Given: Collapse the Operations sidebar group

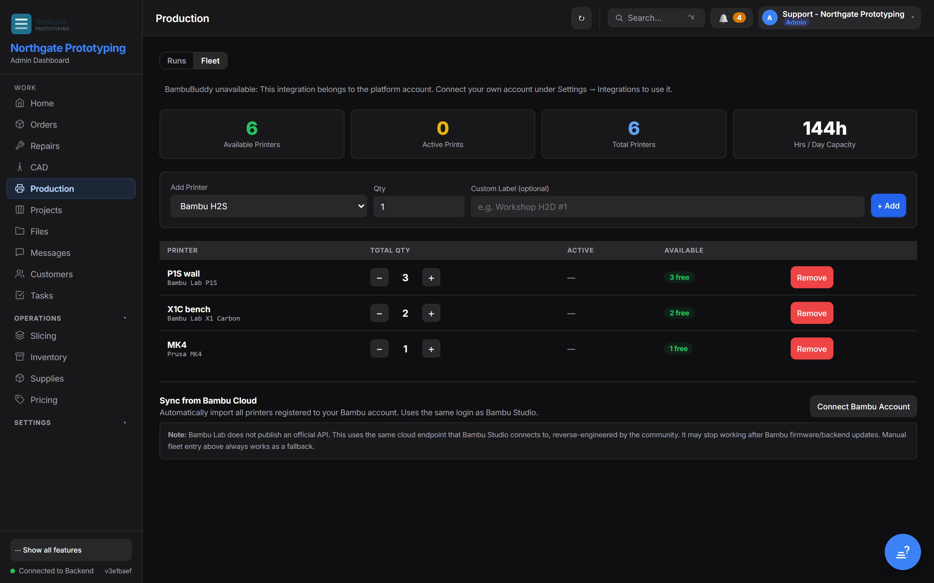Looking at the screenshot, I should click(x=71, y=318).
